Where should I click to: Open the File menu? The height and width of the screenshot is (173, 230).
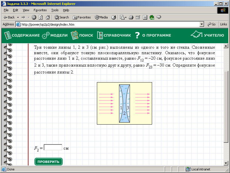tap(6, 10)
